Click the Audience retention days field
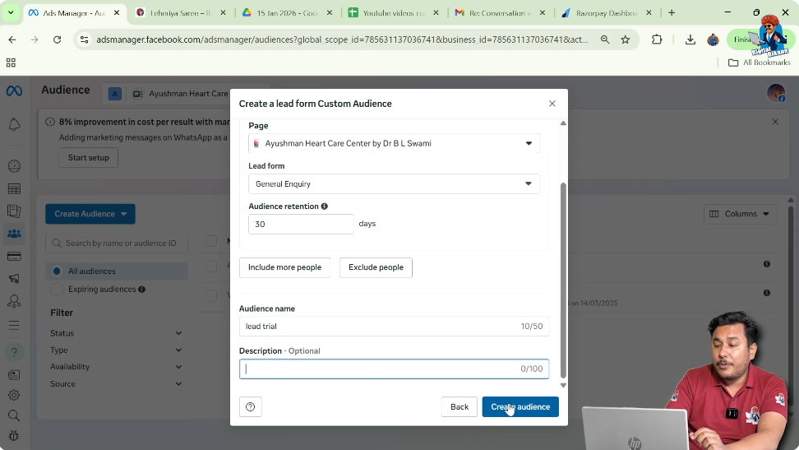The height and width of the screenshot is (450, 799). pyautogui.click(x=301, y=224)
